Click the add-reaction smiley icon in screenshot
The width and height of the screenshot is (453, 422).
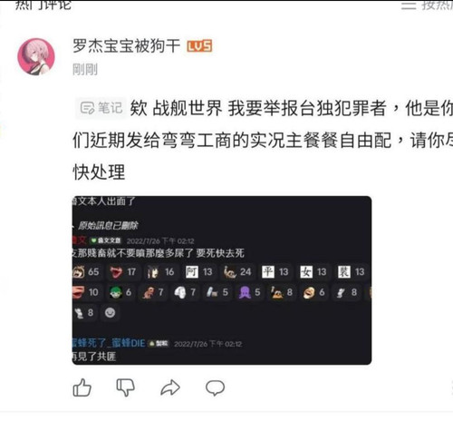[110, 312]
